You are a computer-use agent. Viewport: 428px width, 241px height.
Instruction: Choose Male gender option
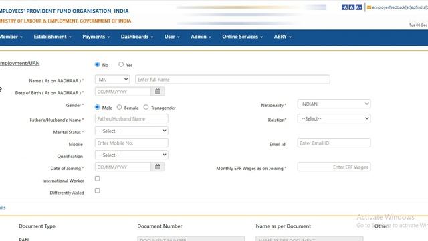point(97,107)
